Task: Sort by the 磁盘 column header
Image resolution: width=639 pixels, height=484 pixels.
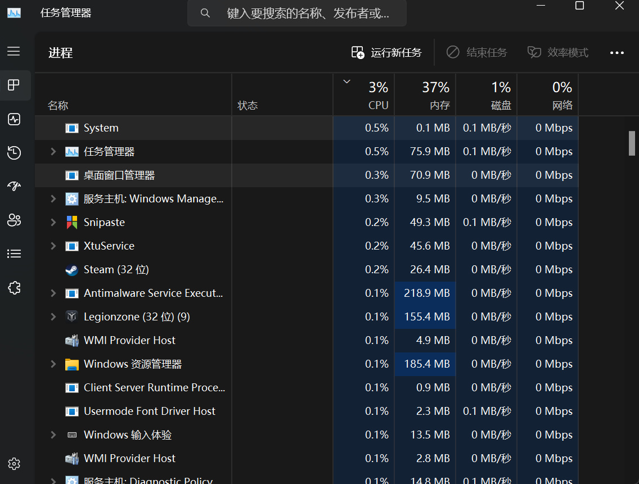Action: (486, 95)
